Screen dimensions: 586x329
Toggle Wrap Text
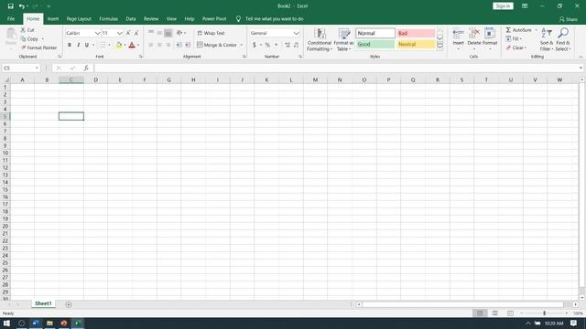coord(211,33)
